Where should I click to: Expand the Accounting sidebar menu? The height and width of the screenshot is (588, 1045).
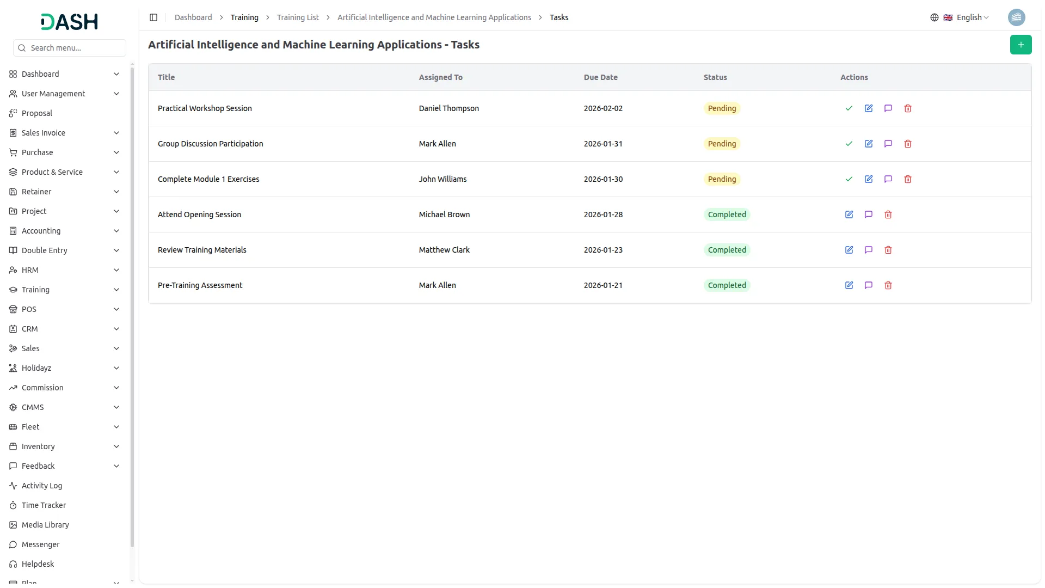coord(64,231)
